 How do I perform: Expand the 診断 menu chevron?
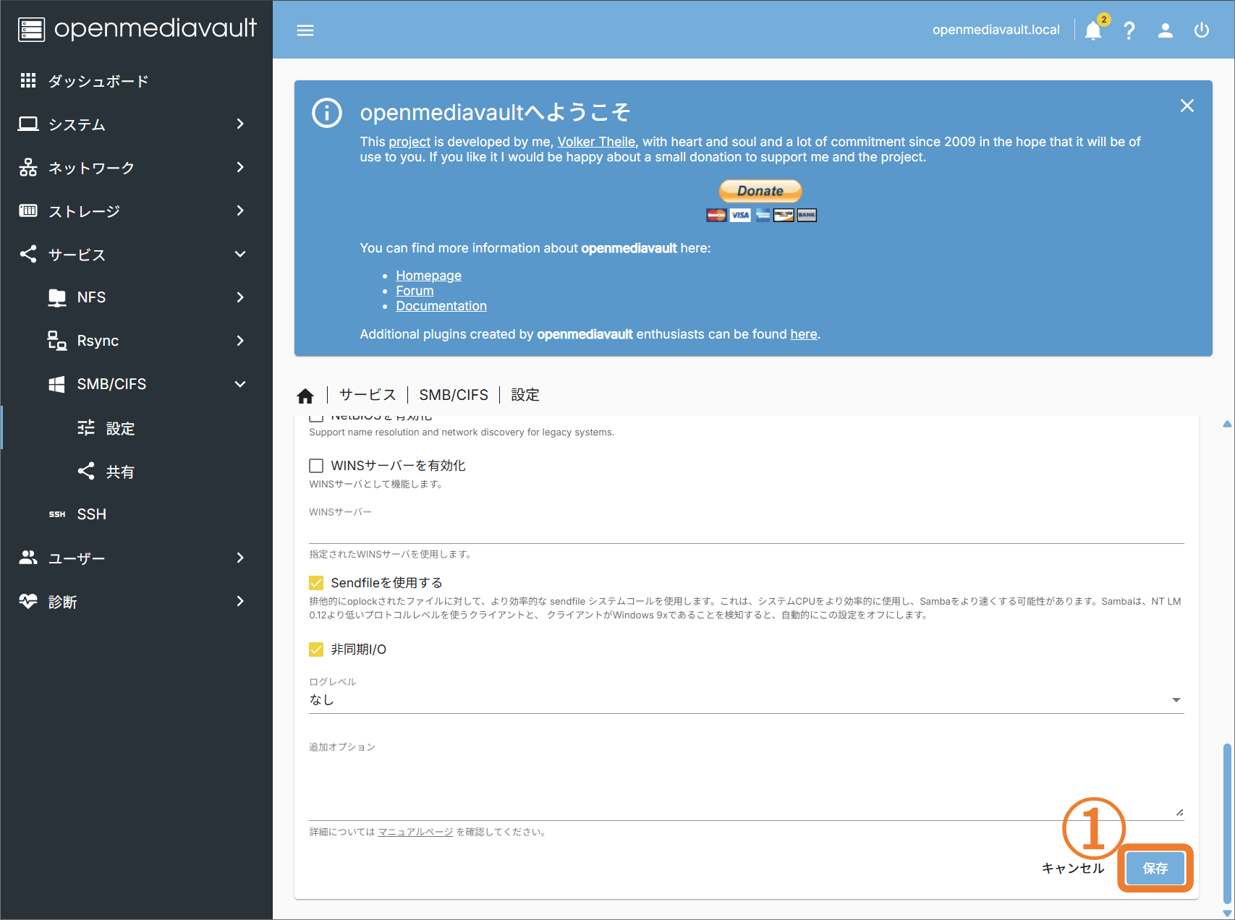click(x=240, y=601)
